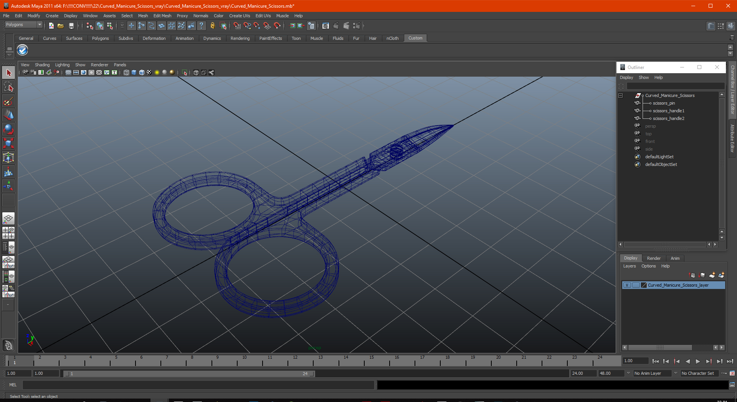Viewport: 737px width, 402px height.
Task: Toggle Lock current selection padlock
Action: [213, 26]
